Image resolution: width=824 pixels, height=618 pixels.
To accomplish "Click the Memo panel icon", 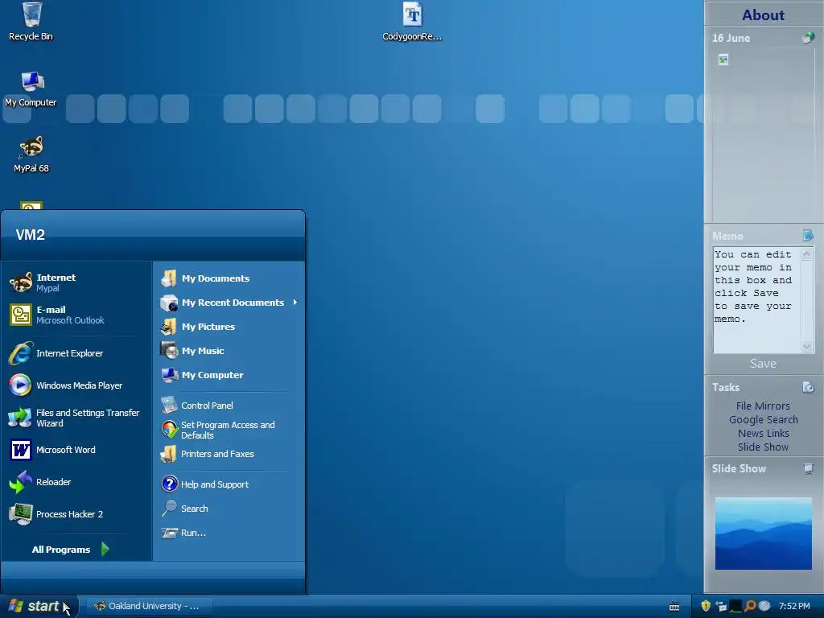I will pyautogui.click(x=808, y=235).
